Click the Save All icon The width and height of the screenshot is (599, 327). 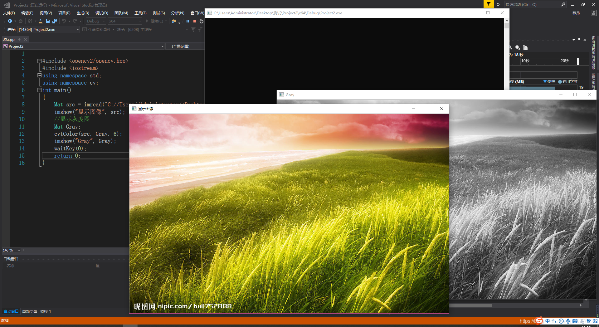(x=55, y=21)
